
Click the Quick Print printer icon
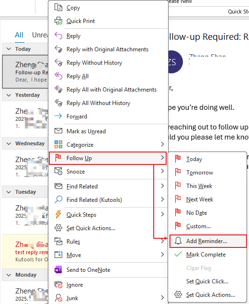coord(58,21)
